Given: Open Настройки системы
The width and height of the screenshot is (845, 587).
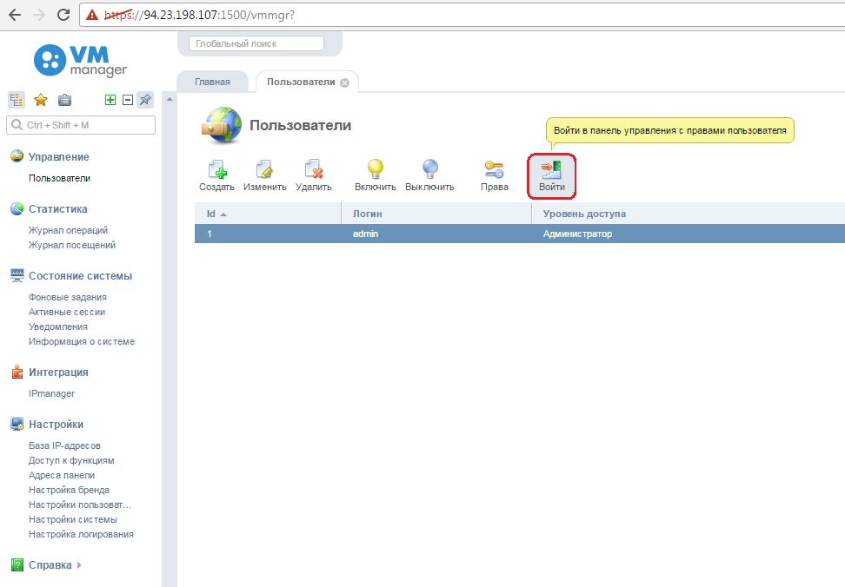Looking at the screenshot, I should pyautogui.click(x=73, y=519).
